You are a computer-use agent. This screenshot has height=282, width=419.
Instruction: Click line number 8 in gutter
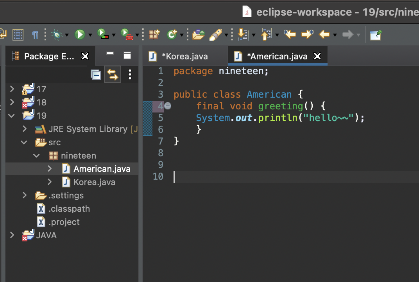pyautogui.click(x=160, y=153)
